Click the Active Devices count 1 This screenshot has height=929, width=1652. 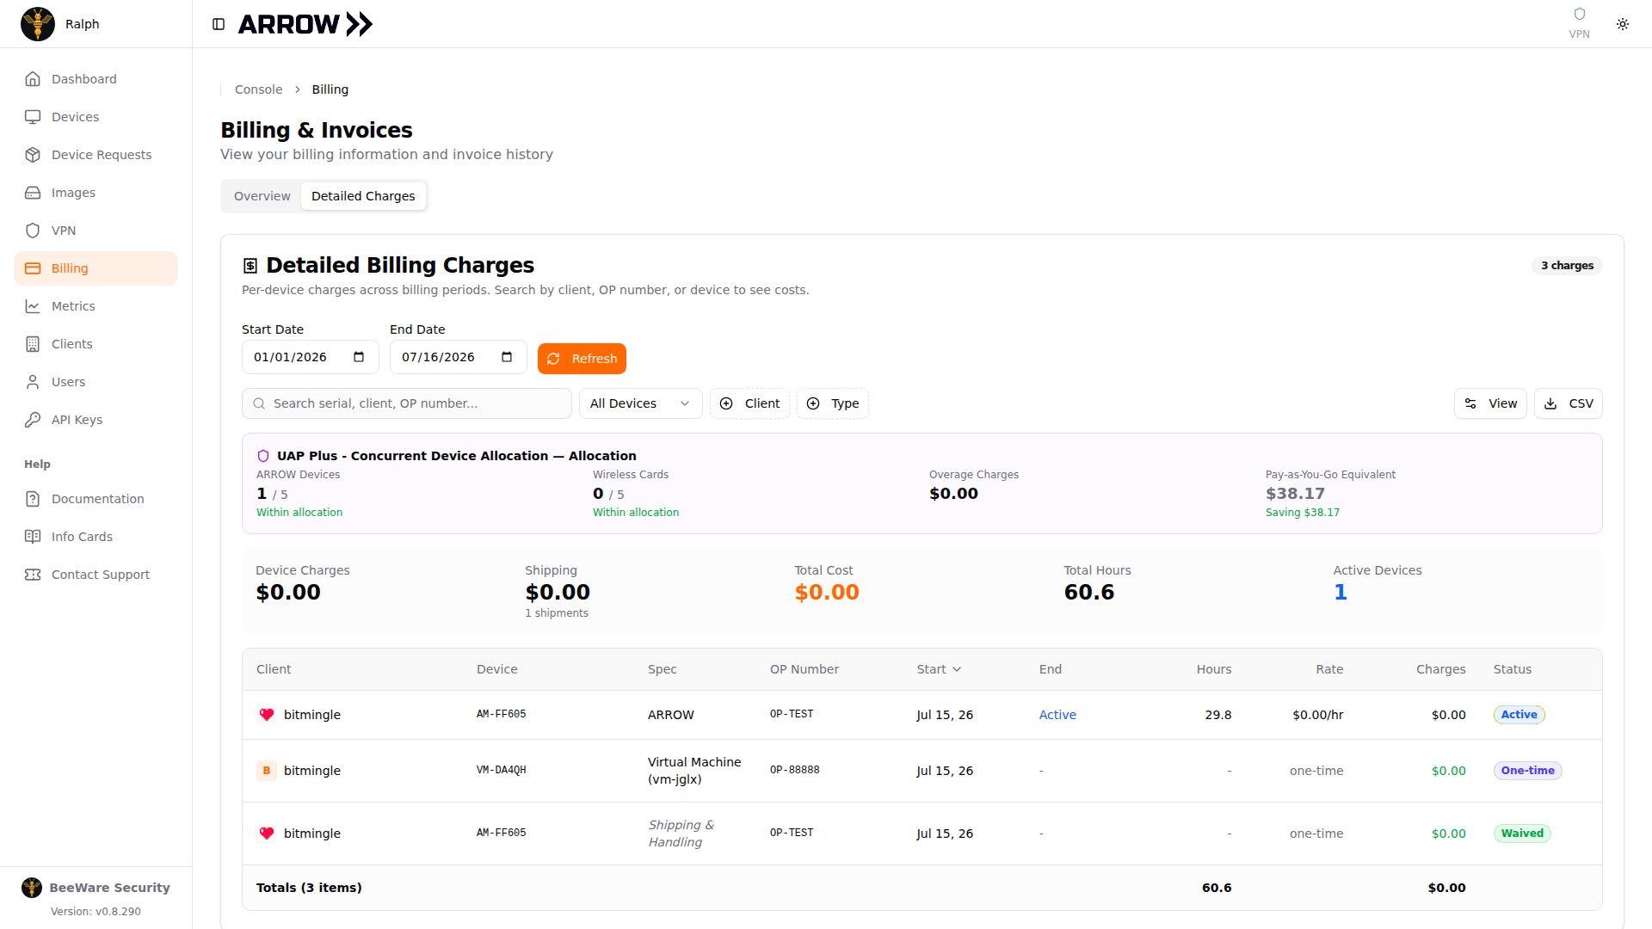[x=1341, y=593]
